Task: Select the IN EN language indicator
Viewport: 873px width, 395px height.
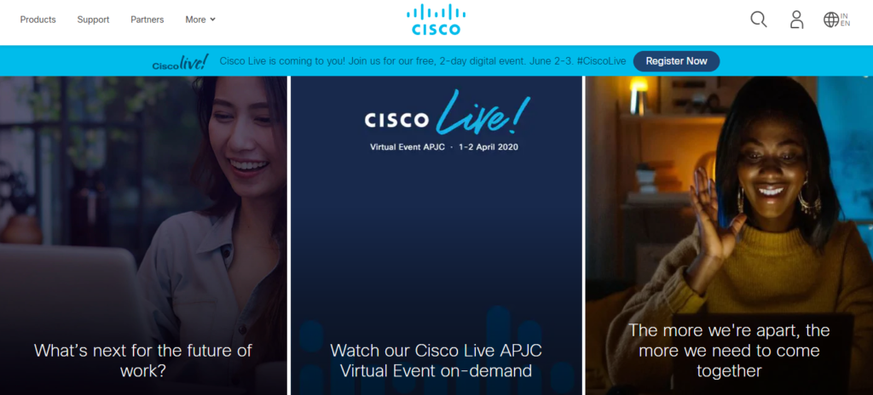Action: click(x=845, y=20)
